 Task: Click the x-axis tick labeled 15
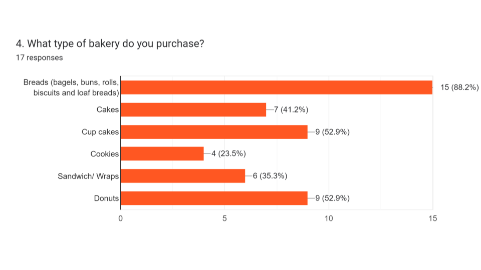click(432, 218)
